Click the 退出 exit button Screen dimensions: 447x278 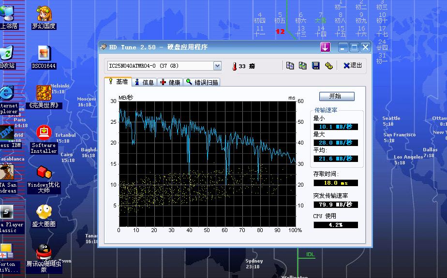[x=353, y=66]
